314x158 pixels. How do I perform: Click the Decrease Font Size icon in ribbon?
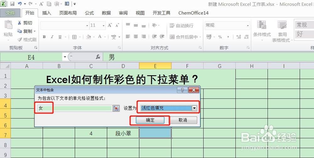tap(117, 25)
